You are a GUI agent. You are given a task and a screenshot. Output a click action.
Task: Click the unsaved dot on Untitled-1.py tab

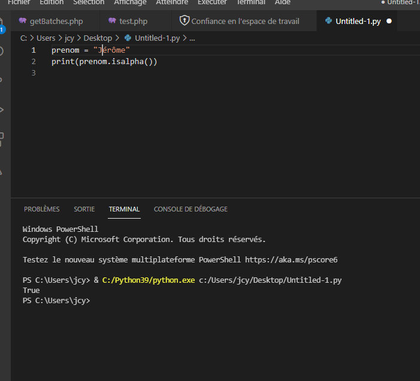pos(389,21)
